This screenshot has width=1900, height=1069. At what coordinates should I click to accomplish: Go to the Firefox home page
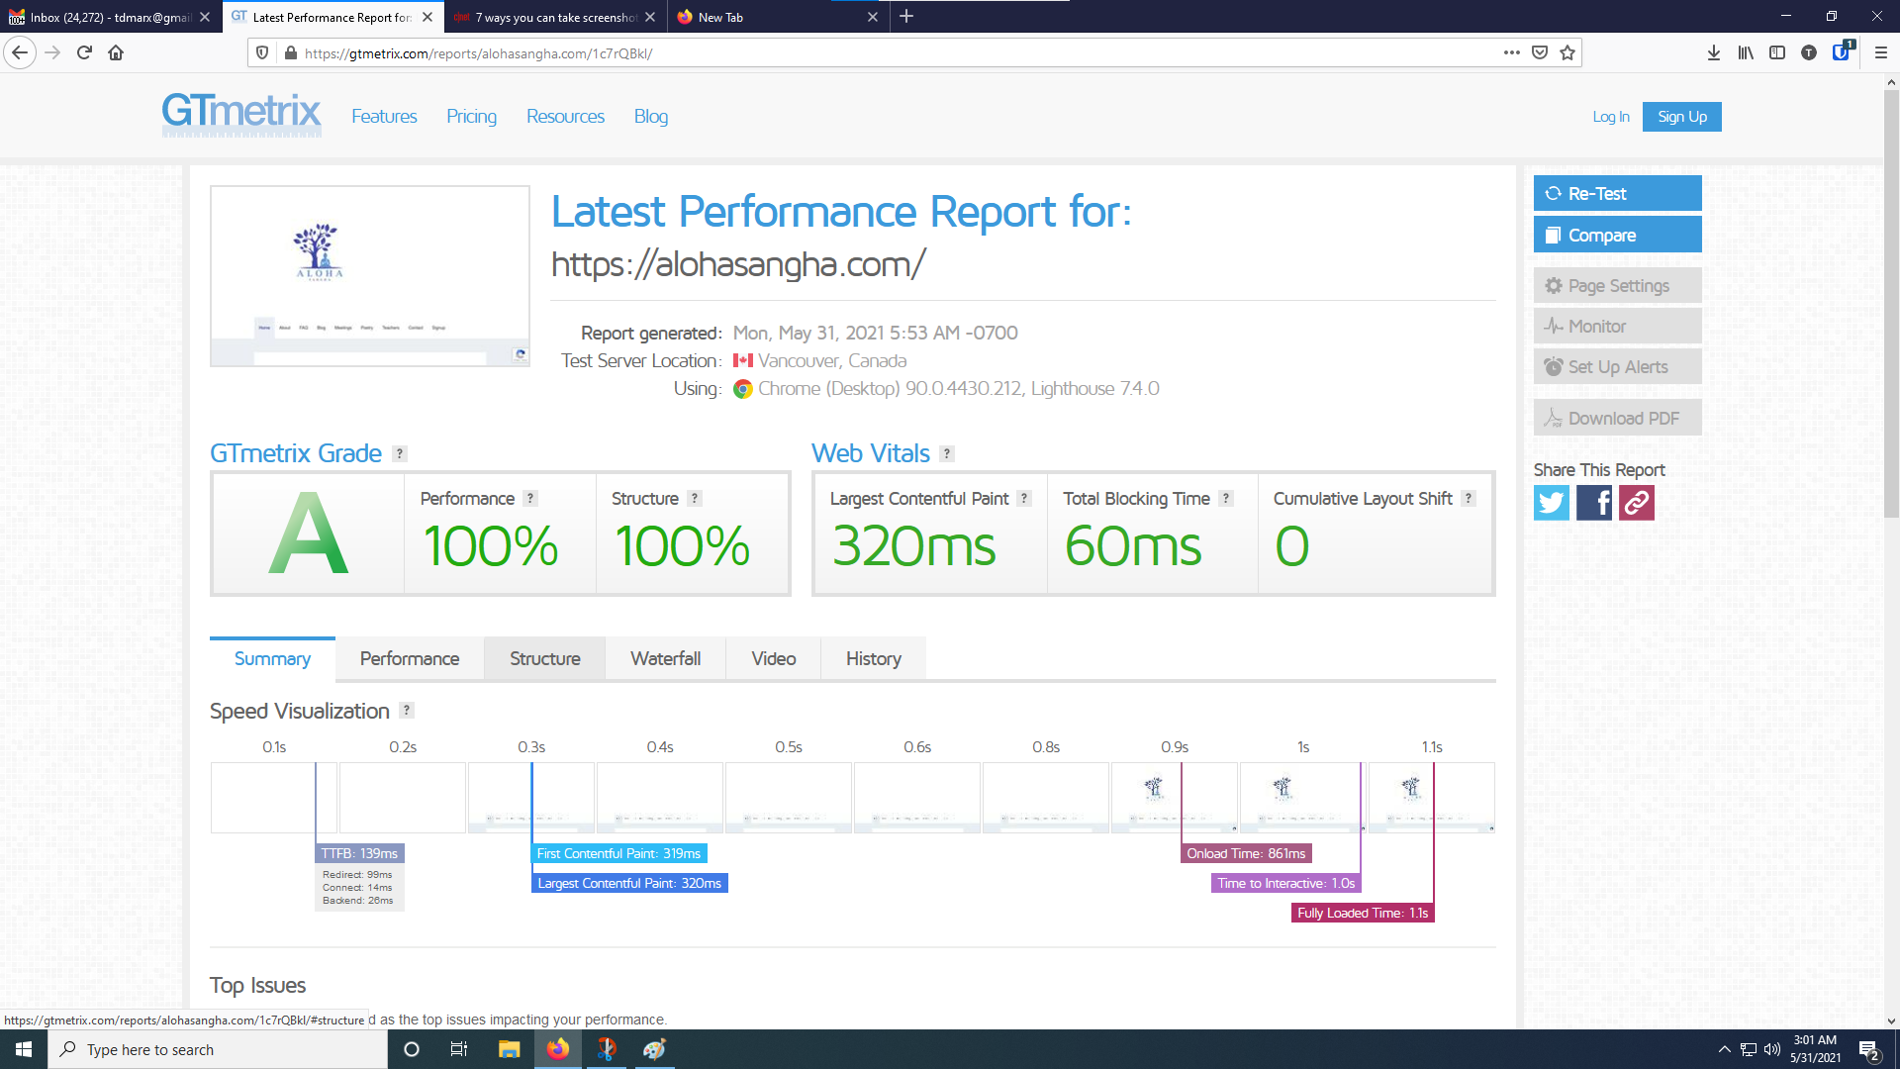(116, 52)
